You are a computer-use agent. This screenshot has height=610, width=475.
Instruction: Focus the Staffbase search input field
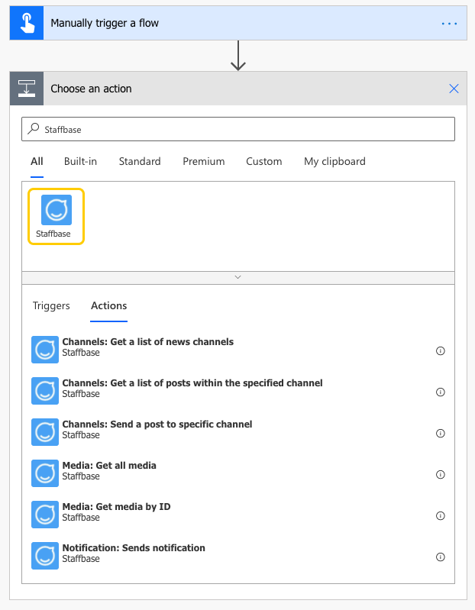coord(238,129)
